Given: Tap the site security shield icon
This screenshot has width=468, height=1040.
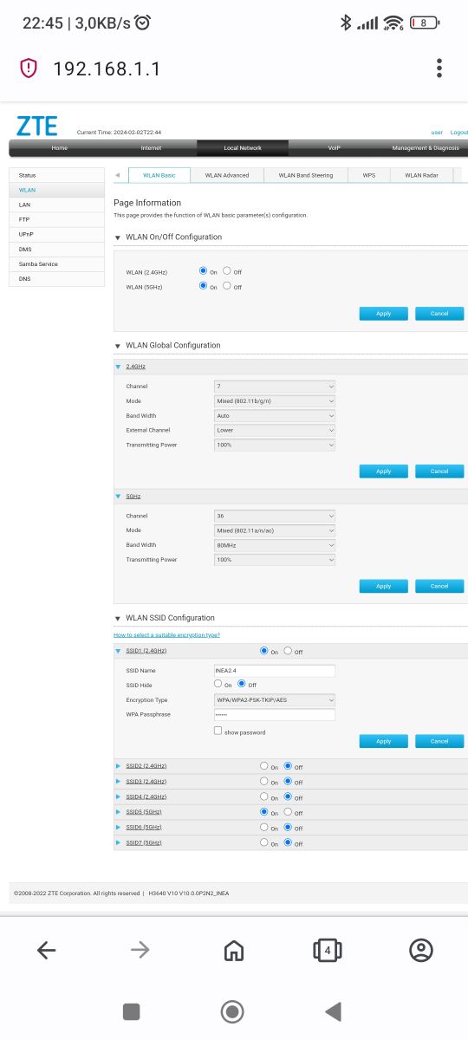Looking at the screenshot, I should click(29, 68).
